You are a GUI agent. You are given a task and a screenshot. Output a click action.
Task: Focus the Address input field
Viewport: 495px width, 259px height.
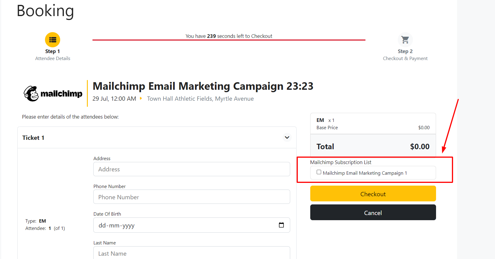coord(191,169)
